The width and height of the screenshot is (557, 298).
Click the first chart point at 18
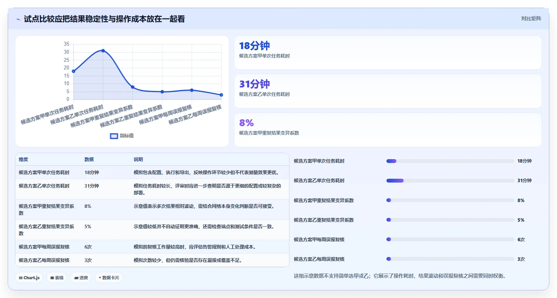pos(74,71)
